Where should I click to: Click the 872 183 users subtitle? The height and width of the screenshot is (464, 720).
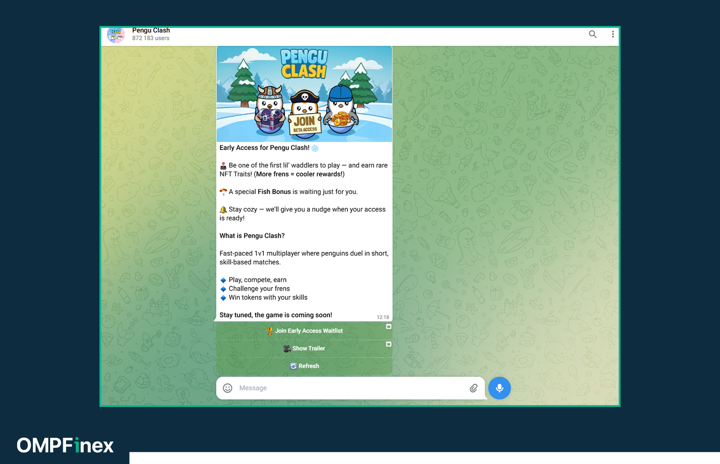click(151, 39)
